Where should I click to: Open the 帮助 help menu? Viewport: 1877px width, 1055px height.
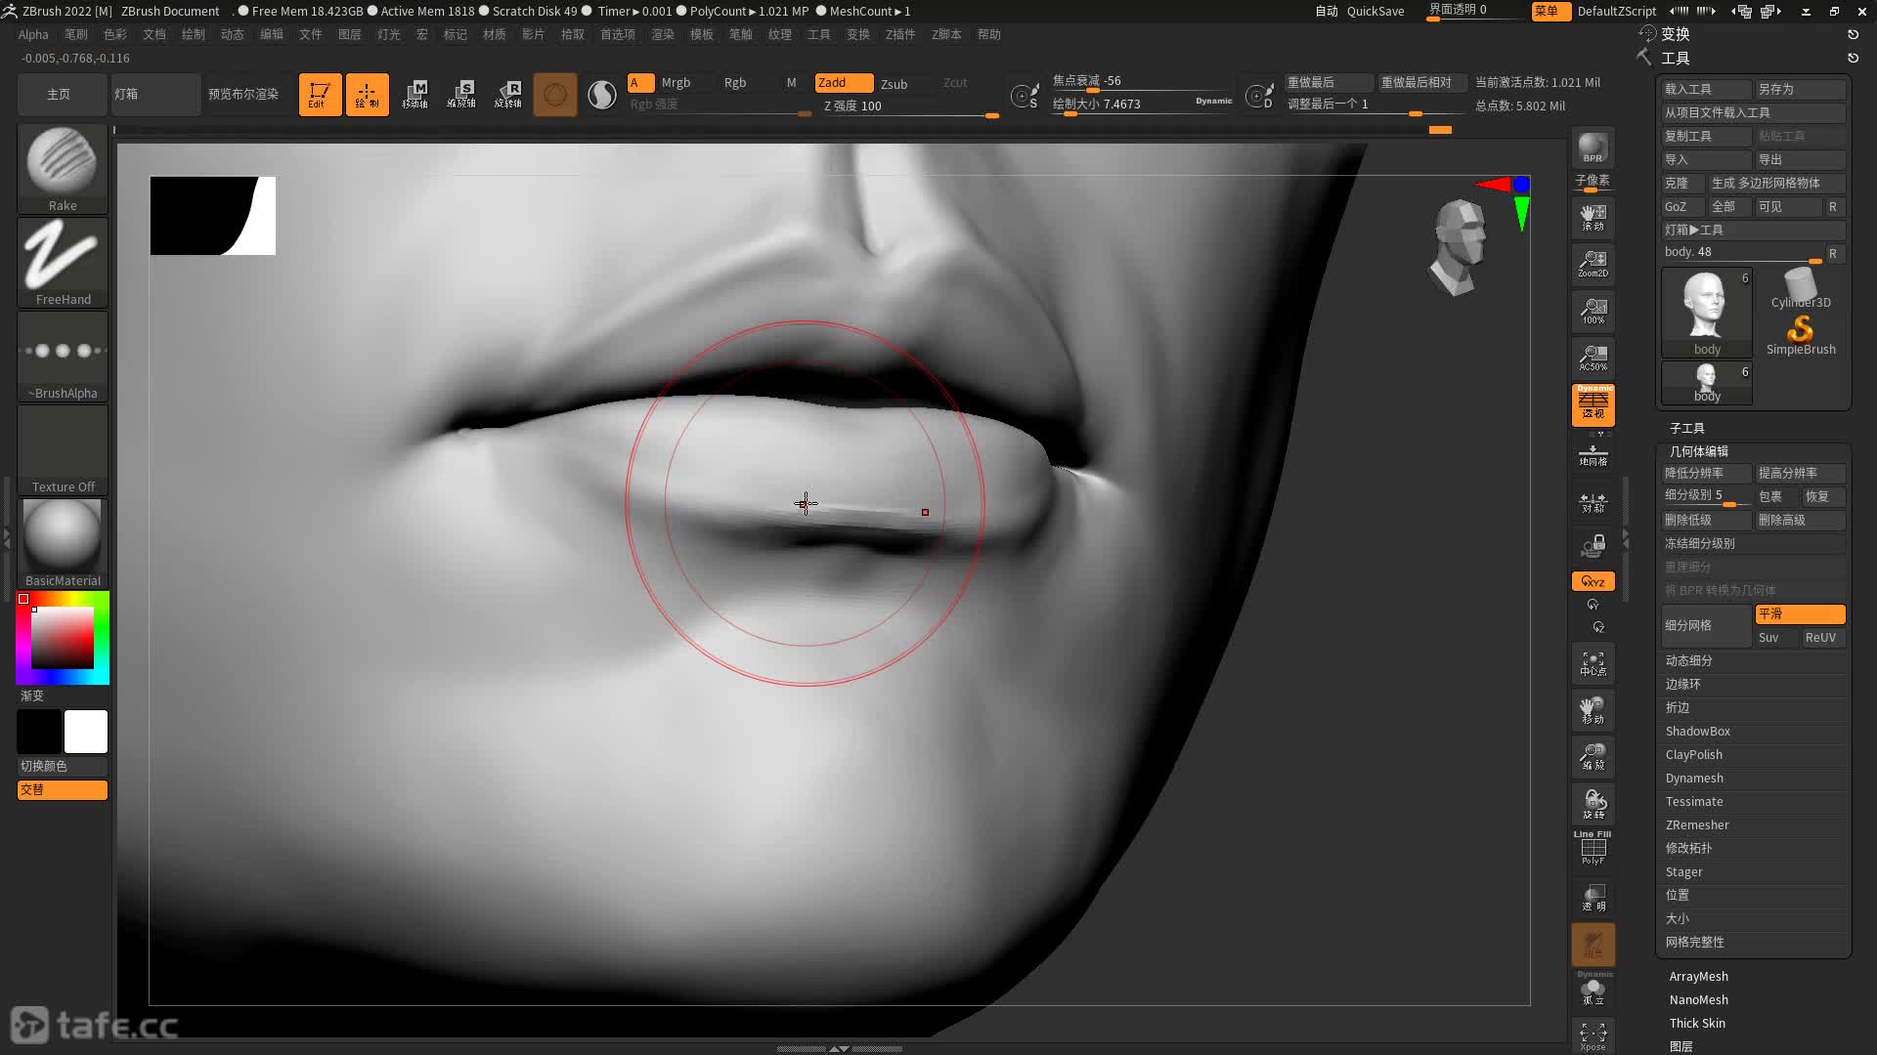point(989,34)
